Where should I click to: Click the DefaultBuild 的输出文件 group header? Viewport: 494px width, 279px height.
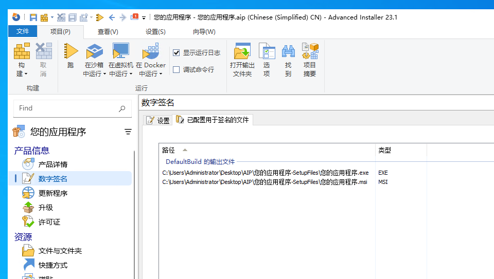200,162
